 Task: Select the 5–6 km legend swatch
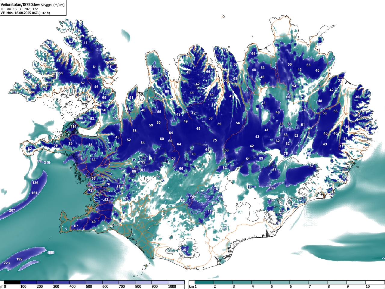(x=281, y=282)
